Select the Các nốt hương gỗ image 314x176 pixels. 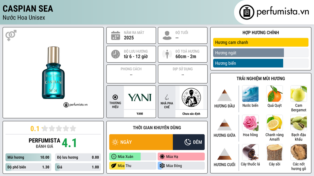[299, 152]
